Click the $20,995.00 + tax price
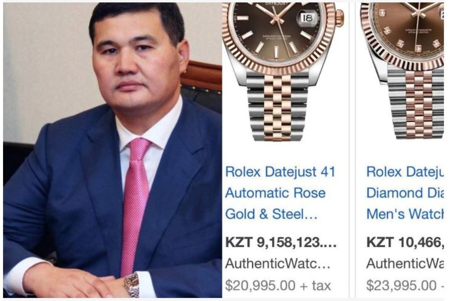The image size is (450, 301). tap(278, 286)
